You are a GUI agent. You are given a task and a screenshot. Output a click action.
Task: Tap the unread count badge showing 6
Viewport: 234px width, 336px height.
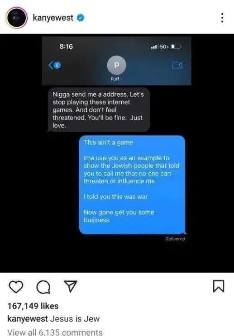click(57, 65)
